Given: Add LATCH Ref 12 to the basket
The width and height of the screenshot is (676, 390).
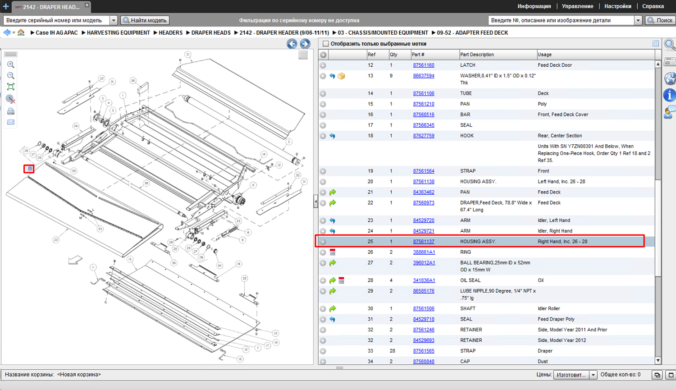Looking at the screenshot, I should click(323, 65).
